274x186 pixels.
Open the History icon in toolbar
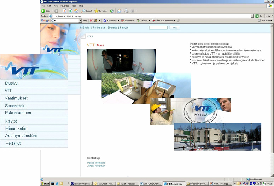point(112,11)
